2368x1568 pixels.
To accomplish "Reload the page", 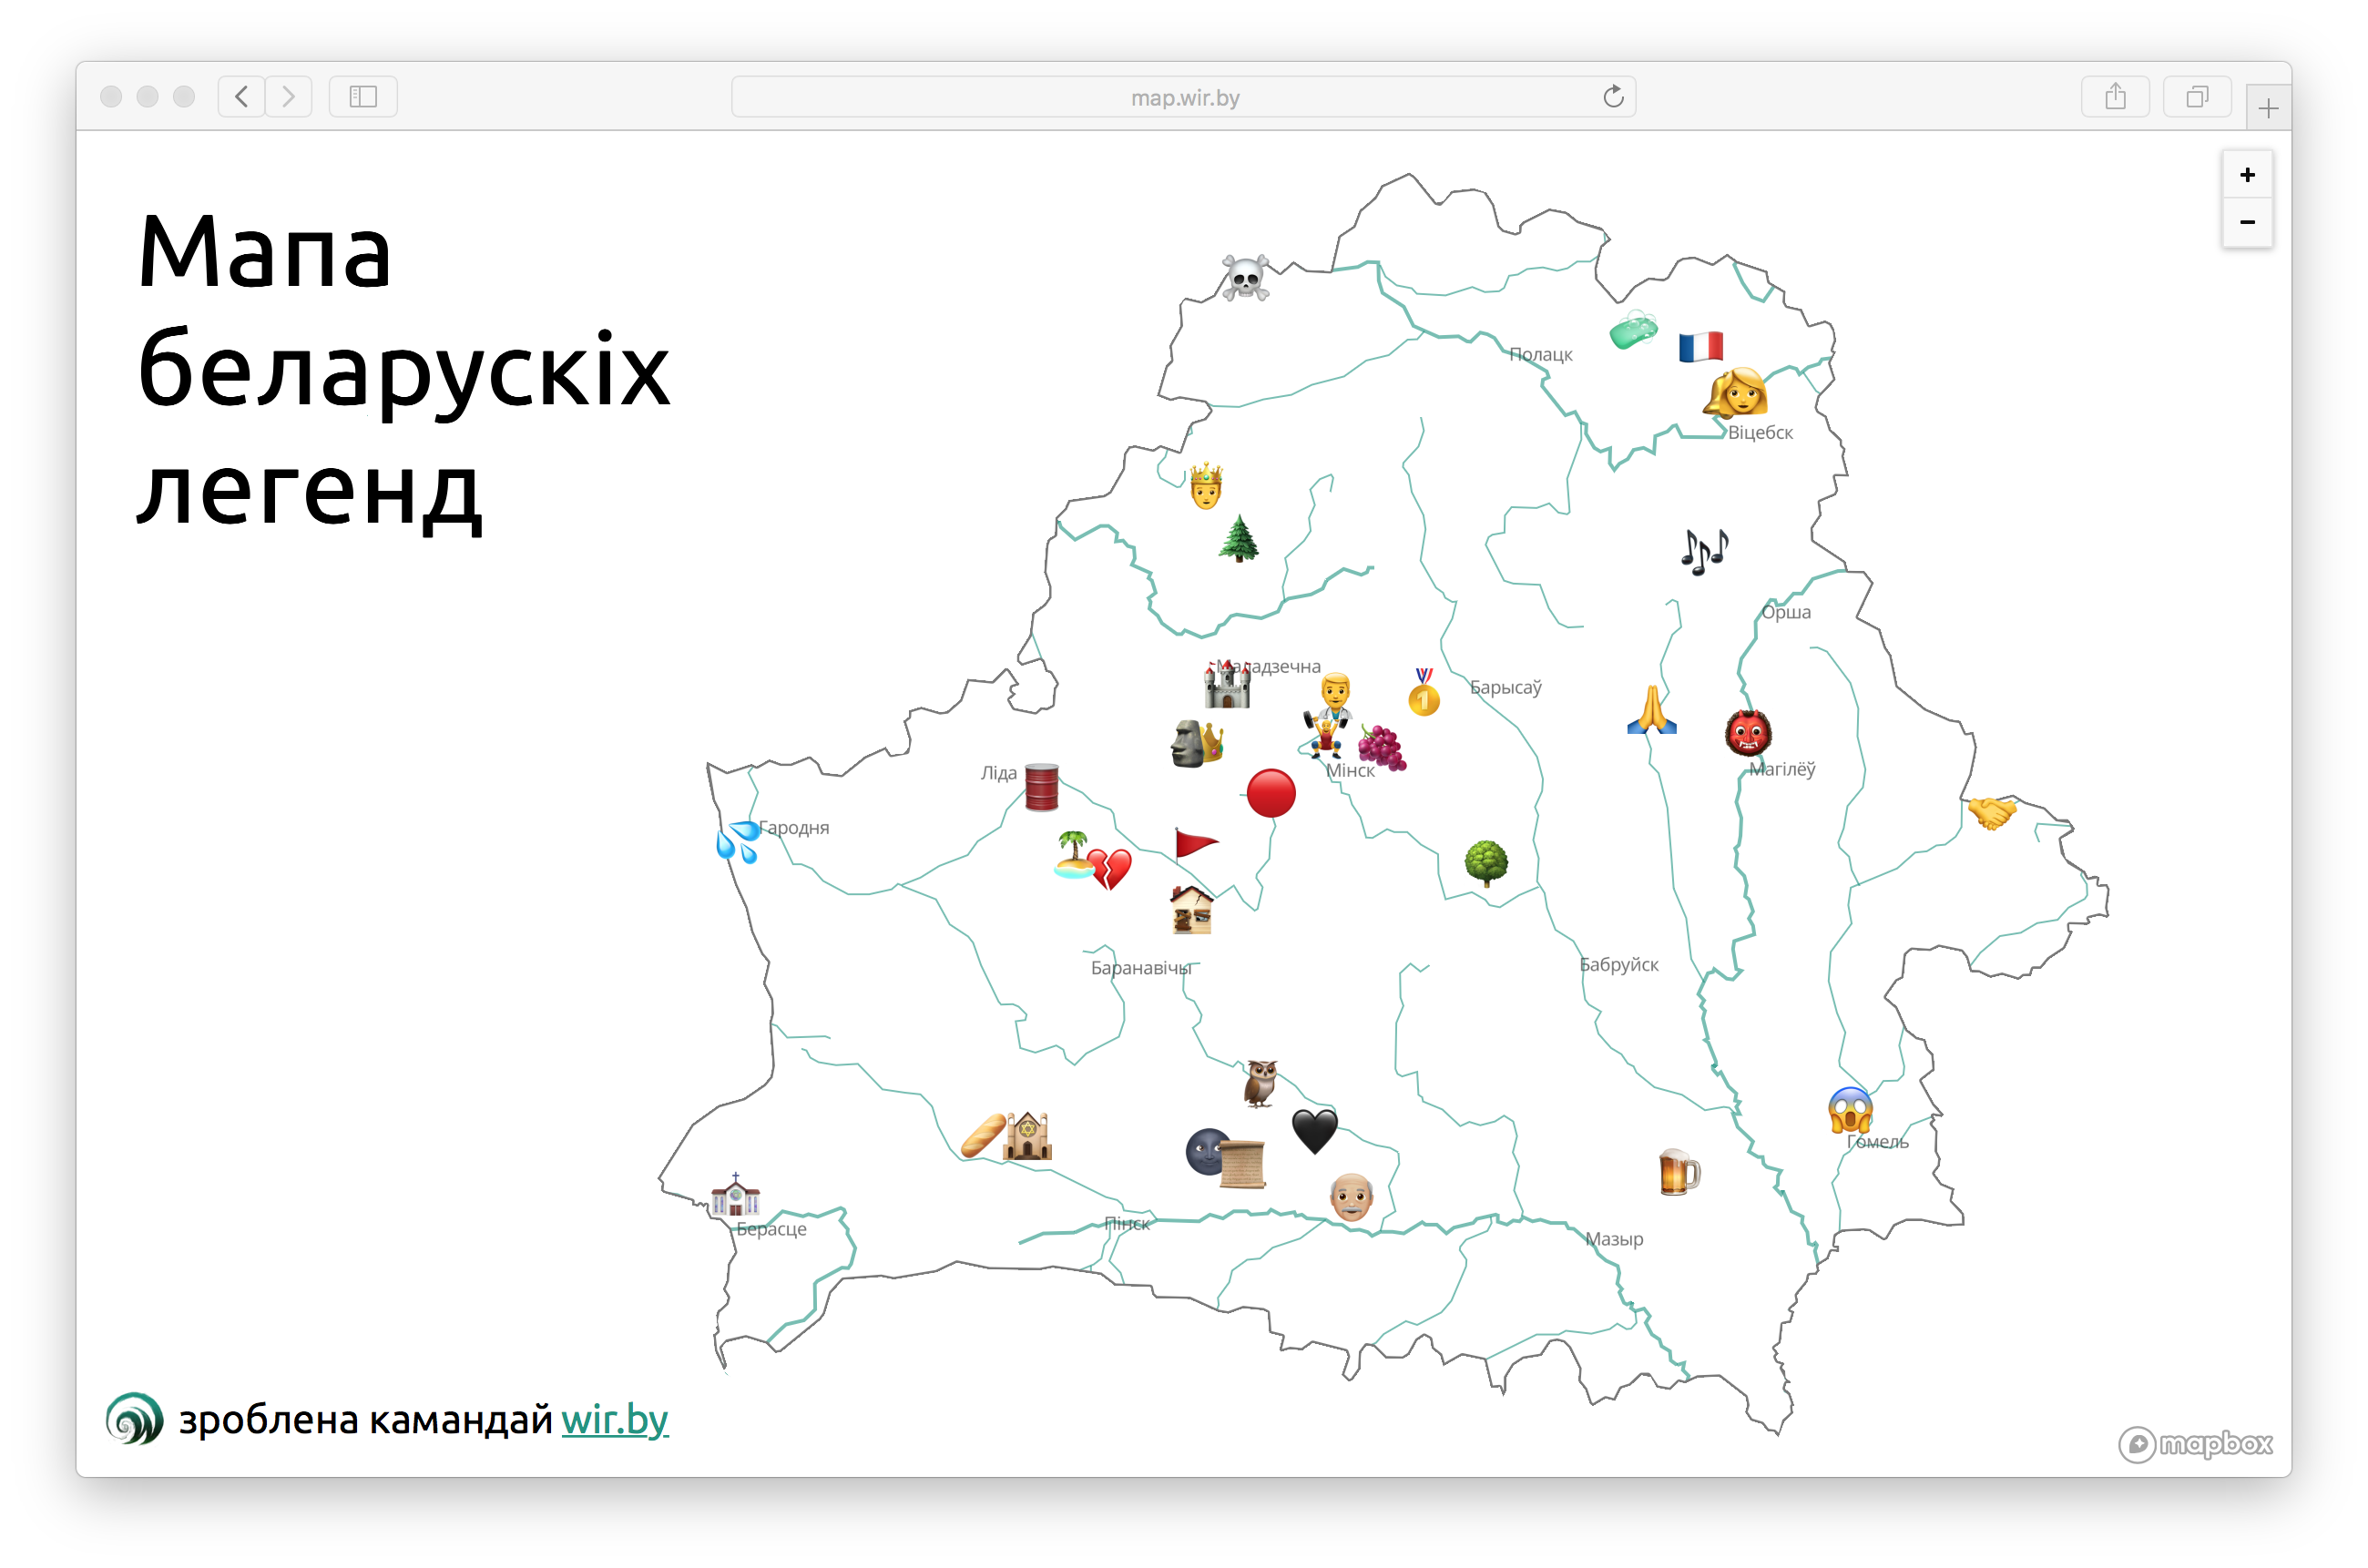I will tap(1613, 97).
